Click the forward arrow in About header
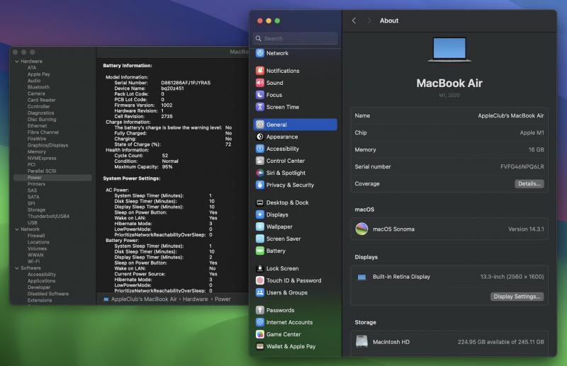This screenshot has width=567, height=366. pos(369,21)
